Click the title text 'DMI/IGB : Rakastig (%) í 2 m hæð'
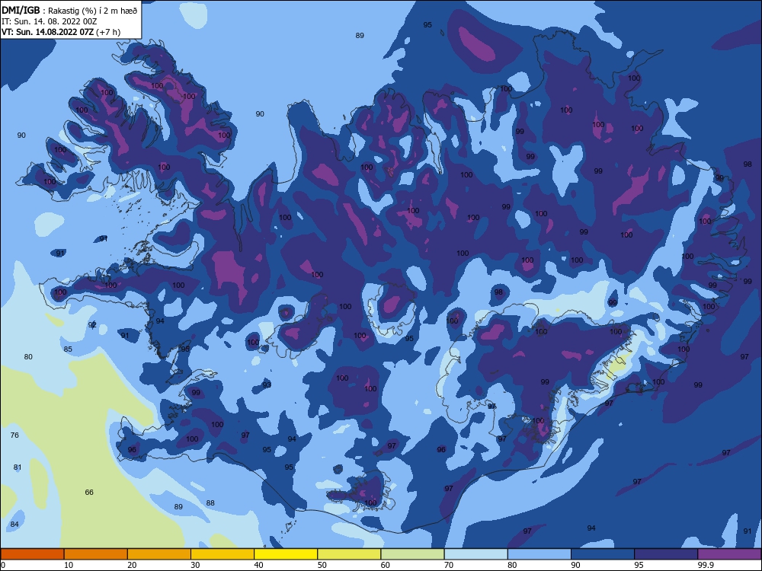Image resolution: width=762 pixels, height=571 pixels. click(x=70, y=11)
